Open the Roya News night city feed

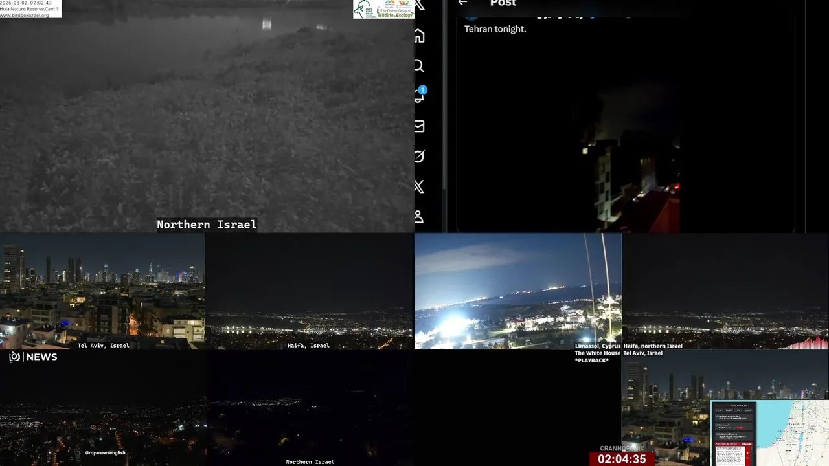click(102, 408)
